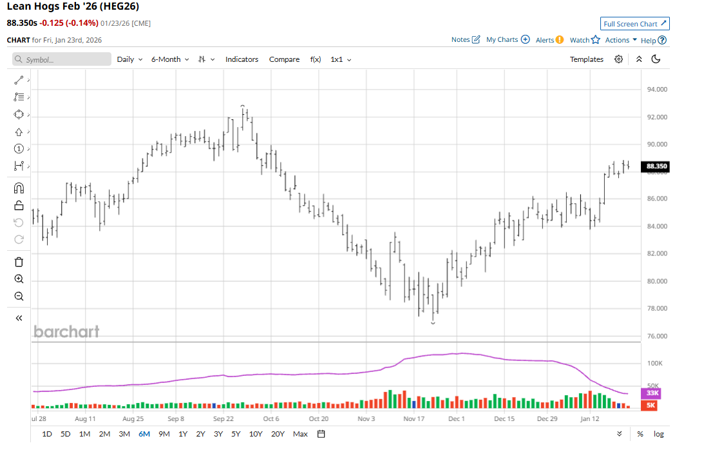The image size is (704, 452).
Task: Expand shapes tool submenu arrow
Action: point(28,115)
